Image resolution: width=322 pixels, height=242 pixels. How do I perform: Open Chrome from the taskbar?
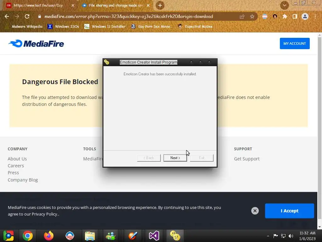pyautogui.click(x=28, y=236)
